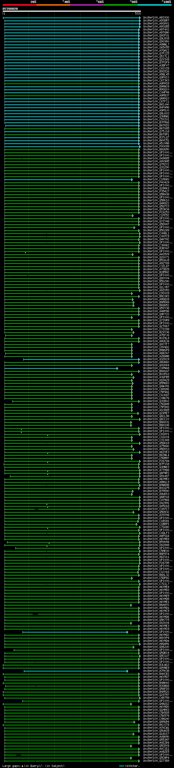
Task: Click UniRef100_P19253 label
Action: click(156, 212)
